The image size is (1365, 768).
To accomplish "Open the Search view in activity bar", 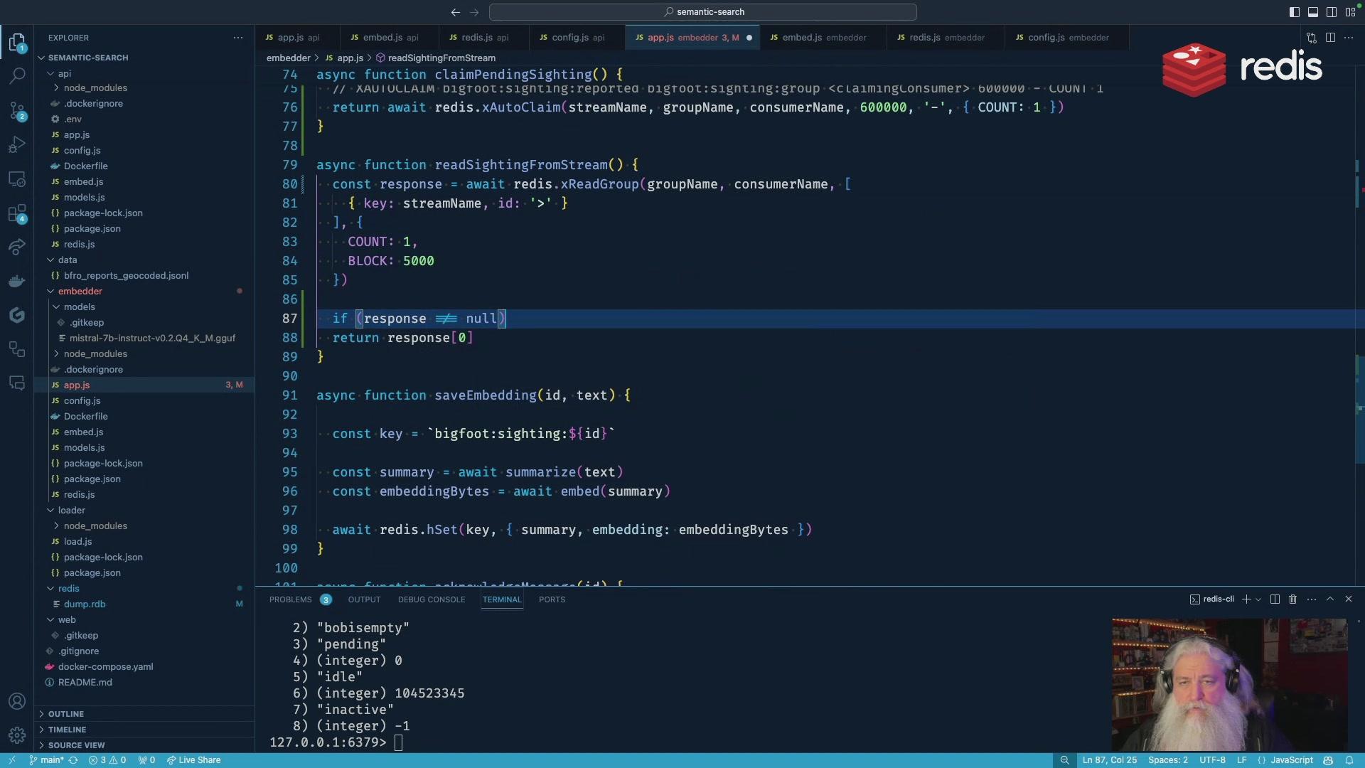I will tap(17, 75).
